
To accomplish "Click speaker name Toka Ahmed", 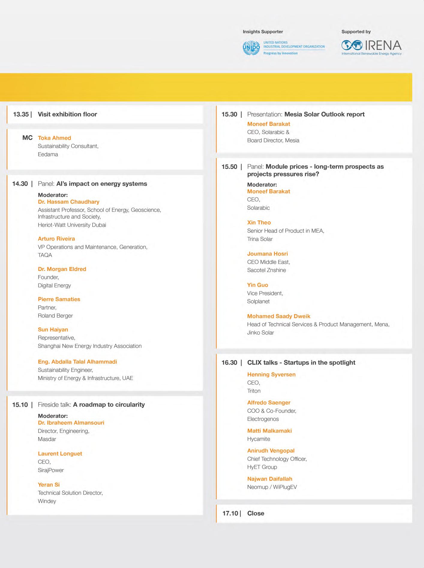I will click(x=54, y=138).
